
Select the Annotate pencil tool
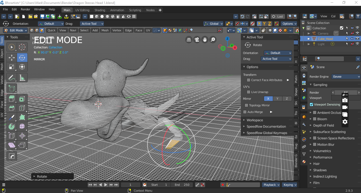12,78
